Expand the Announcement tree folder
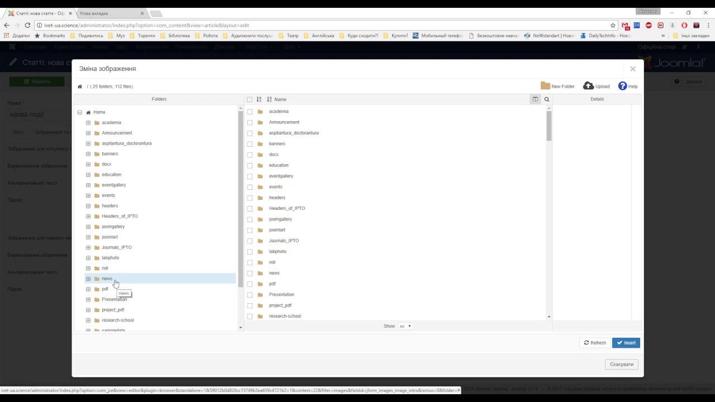 pos(88,133)
